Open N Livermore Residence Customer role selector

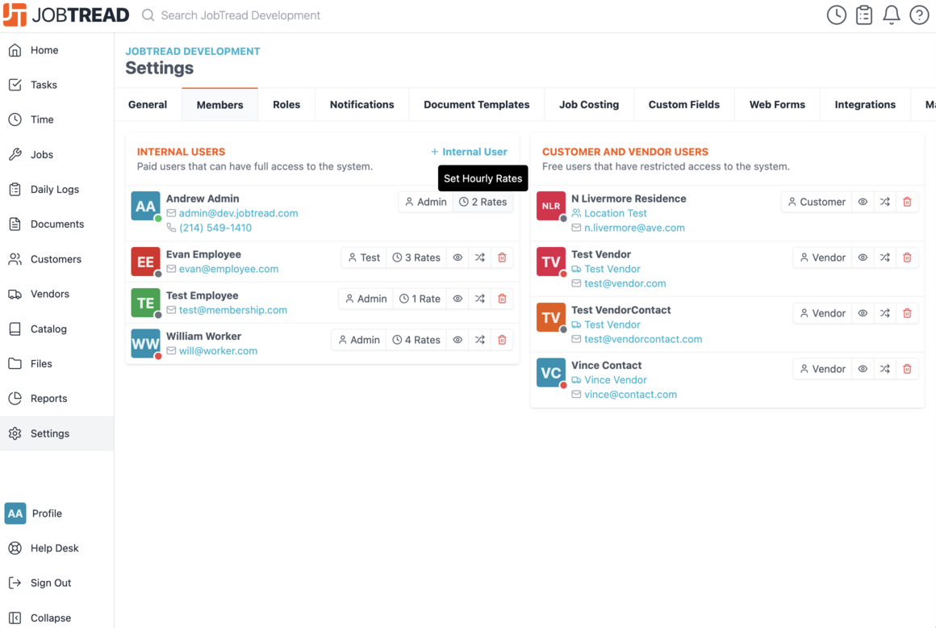pyautogui.click(x=817, y=202)
